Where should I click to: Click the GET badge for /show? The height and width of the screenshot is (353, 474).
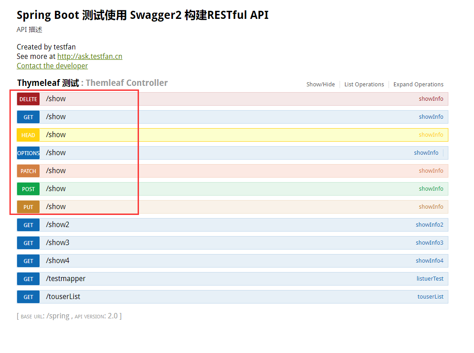point(28,117)
